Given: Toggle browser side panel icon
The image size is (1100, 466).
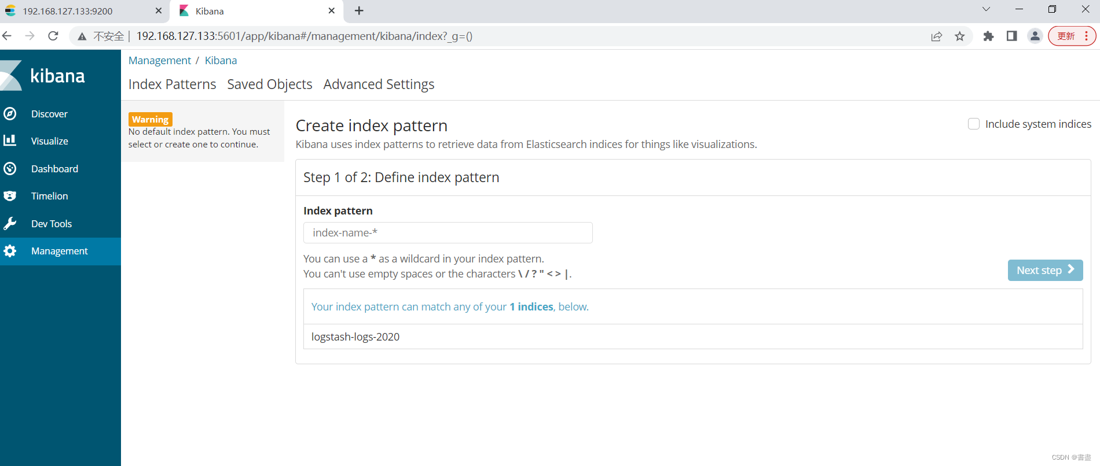Looking at the screenshot, I should (1011, 36).
